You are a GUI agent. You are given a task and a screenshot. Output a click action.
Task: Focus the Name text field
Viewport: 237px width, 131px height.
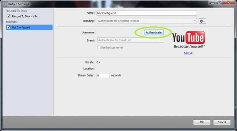click(147, 13)
